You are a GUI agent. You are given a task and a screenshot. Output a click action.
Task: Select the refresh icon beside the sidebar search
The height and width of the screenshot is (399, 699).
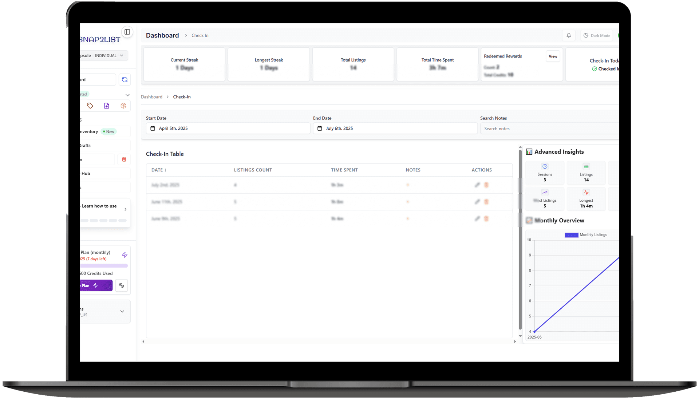[x=125, y=79]
